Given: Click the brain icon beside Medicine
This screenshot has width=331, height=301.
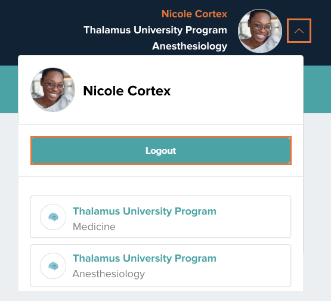Looking at the screenshot, I should coord(53,217).
